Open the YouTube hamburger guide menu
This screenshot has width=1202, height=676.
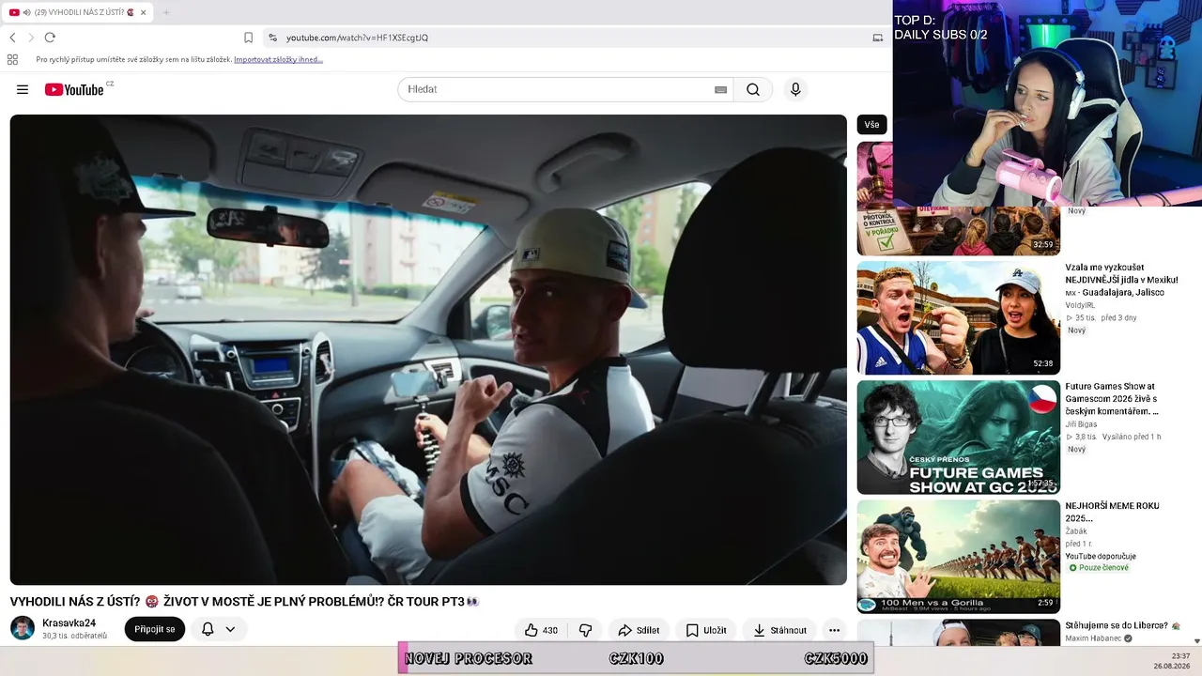(23, 90)
